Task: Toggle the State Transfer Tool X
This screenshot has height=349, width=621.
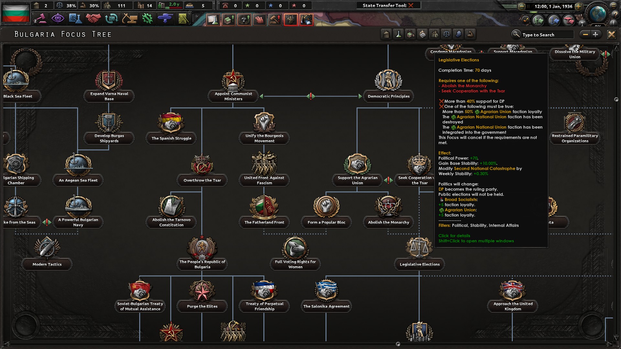Action: [x=411, y=5]
